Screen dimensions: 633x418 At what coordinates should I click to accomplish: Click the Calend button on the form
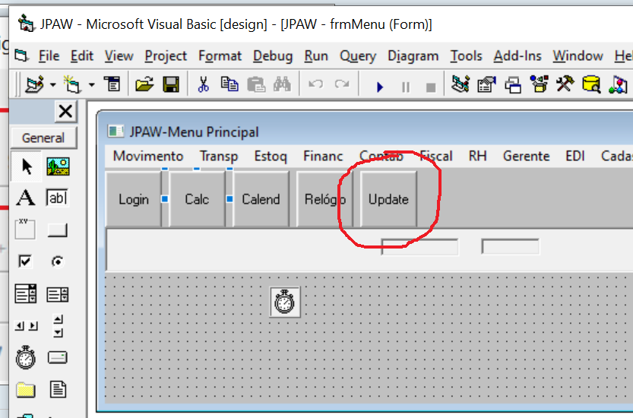pyautogui.click(x=261, y=199)
